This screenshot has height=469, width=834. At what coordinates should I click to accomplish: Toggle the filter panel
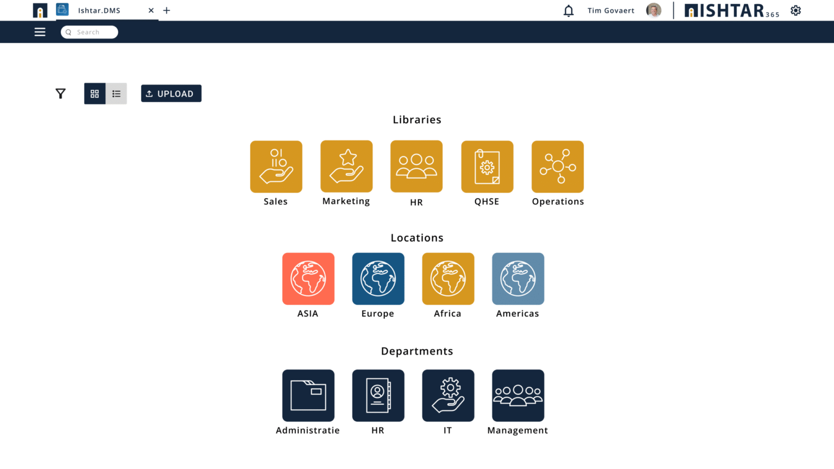[60, 93]
